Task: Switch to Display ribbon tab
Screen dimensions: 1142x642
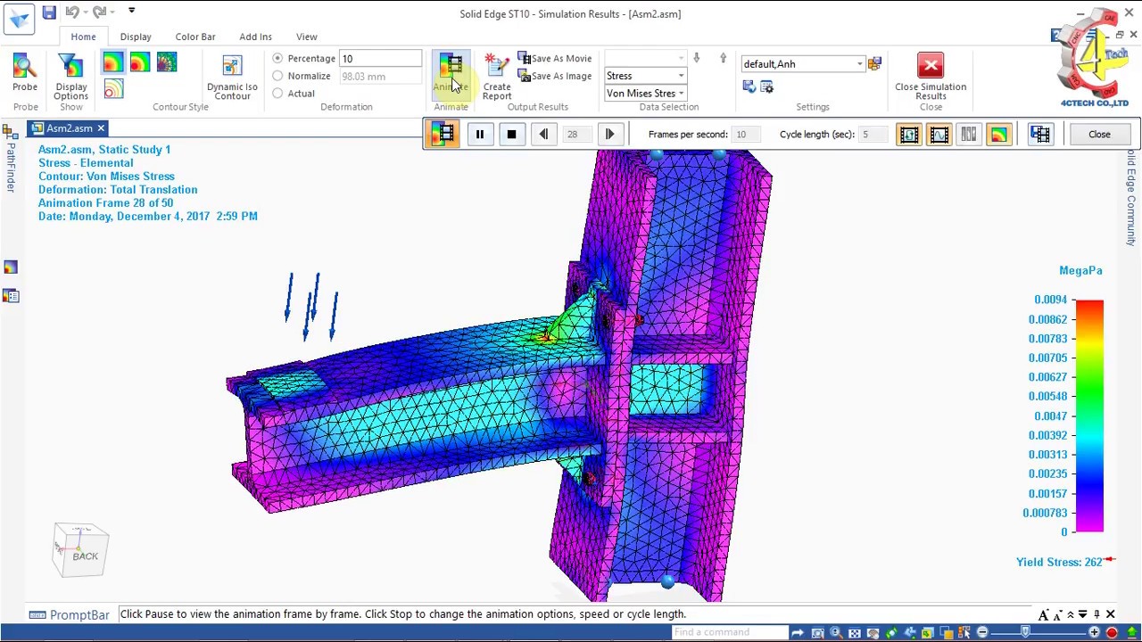Action: [136, 37]
